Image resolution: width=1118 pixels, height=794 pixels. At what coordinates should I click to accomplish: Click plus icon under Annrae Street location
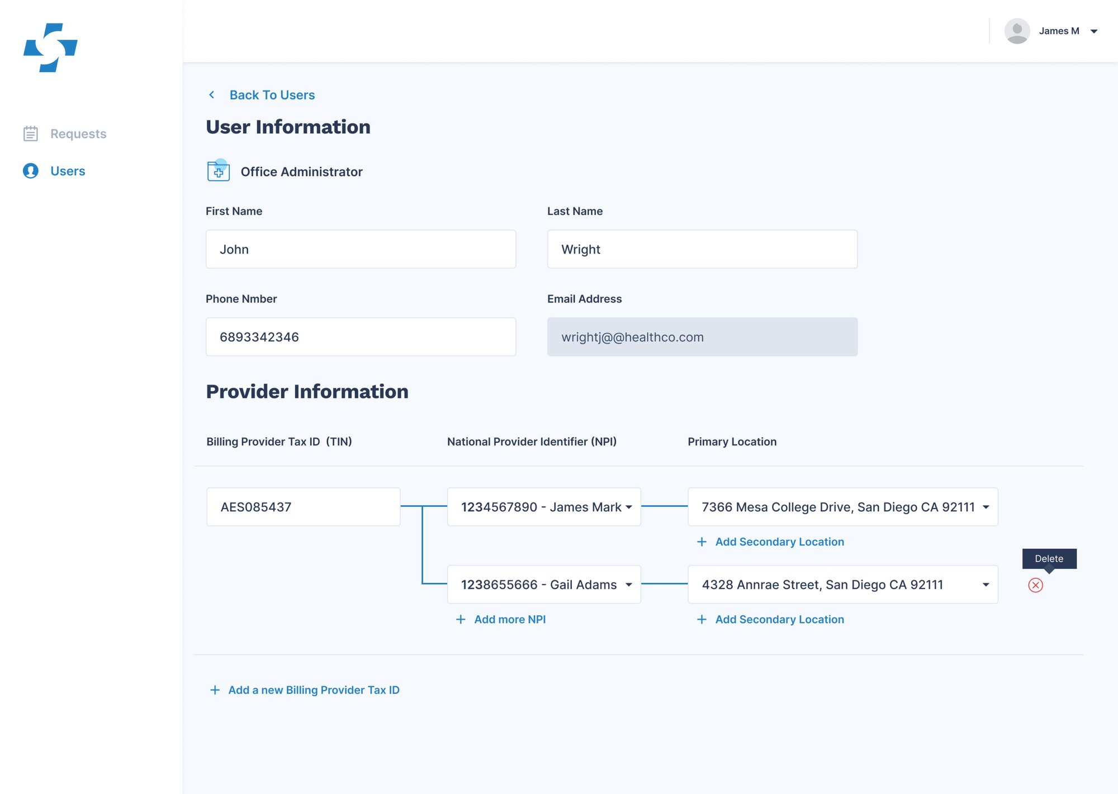pos(702,619)
